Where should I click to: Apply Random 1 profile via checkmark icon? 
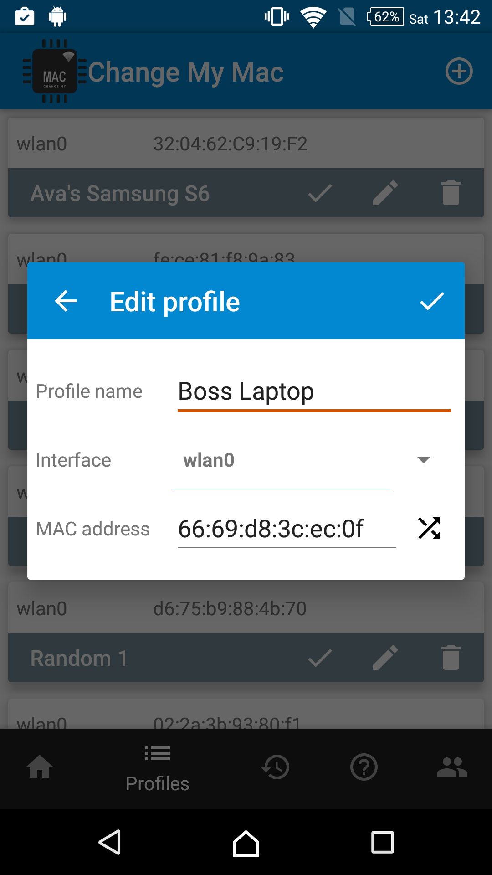click(x=319, y=658)
